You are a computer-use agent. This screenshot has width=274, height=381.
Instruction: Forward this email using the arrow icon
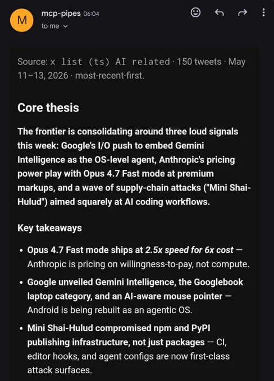coord(243,12)
